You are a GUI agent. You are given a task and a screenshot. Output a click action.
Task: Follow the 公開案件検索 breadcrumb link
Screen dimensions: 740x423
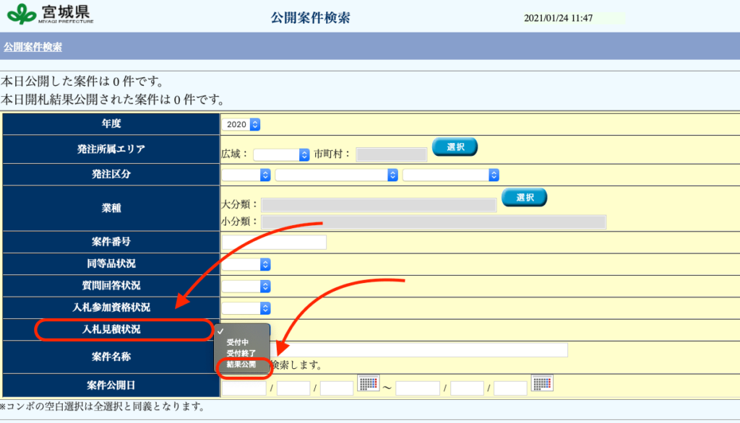[33, 47]
